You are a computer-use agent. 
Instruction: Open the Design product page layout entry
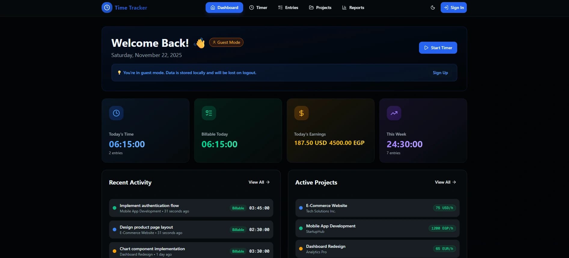191,229
